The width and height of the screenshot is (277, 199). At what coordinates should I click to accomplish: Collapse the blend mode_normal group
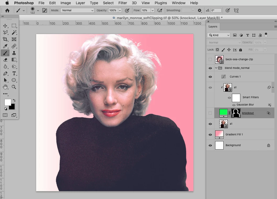coord(216,68)
